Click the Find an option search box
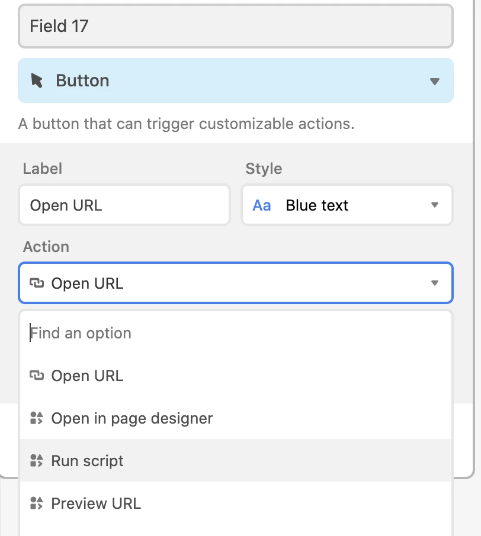This screenshot has height=536, width=481. point(236,333)
